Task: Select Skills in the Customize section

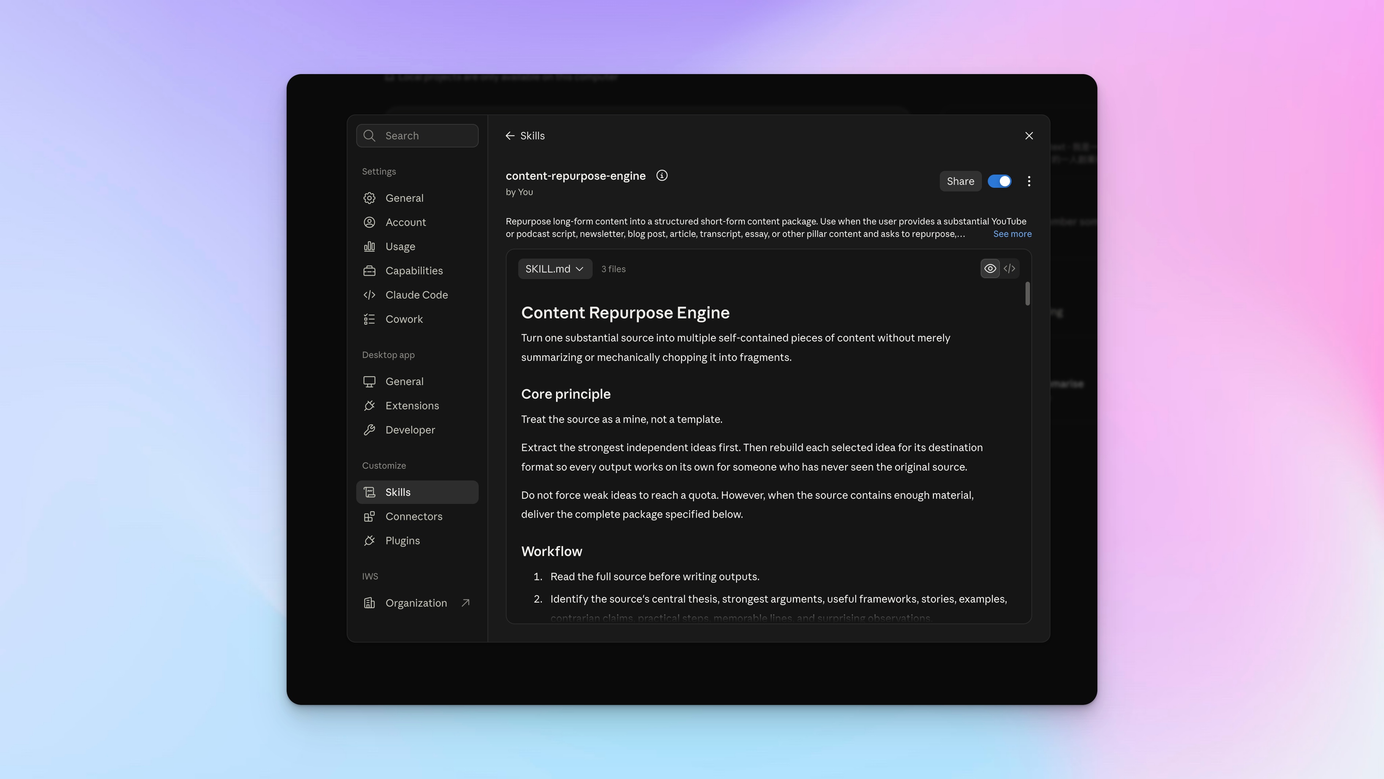Action: coord(417,492)
